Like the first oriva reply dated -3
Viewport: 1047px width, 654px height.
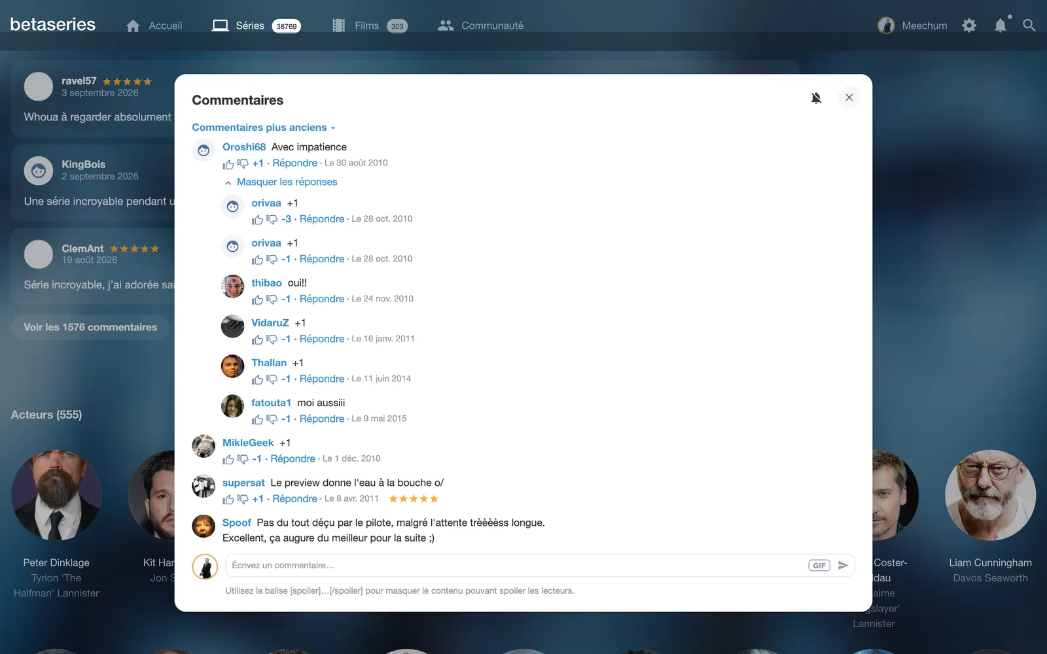[x=257, y=220]
